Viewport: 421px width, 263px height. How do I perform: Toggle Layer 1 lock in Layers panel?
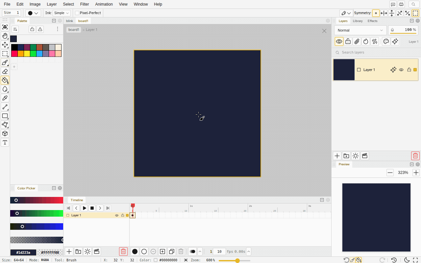409,70
